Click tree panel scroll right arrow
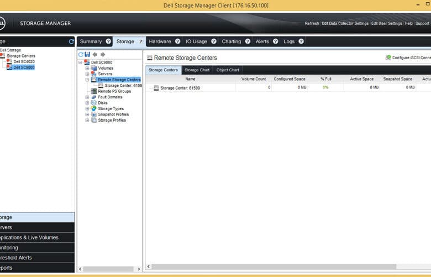 point(139,269)
